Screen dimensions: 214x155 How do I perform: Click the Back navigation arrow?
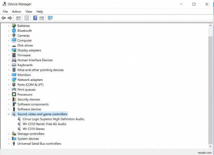[x=3, y=18]
